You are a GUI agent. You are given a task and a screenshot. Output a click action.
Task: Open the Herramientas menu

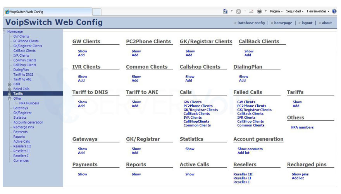coord(318,11)
